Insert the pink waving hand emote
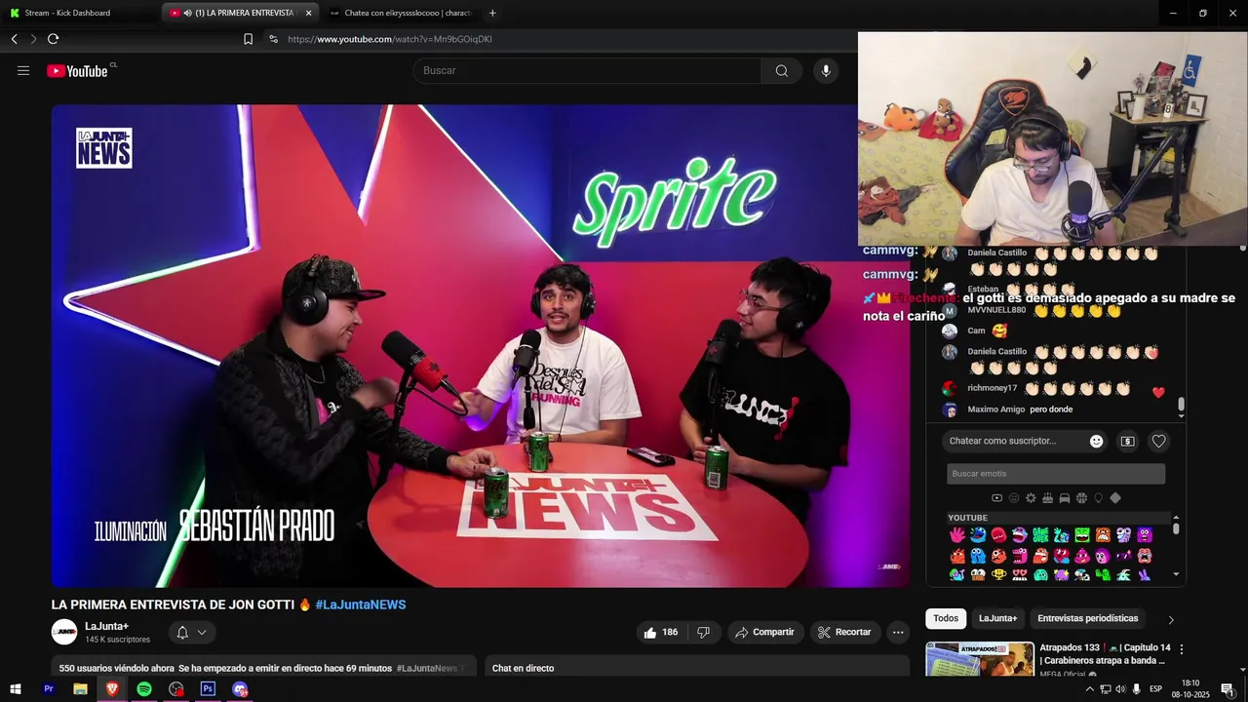 click(x=957, y=534)
